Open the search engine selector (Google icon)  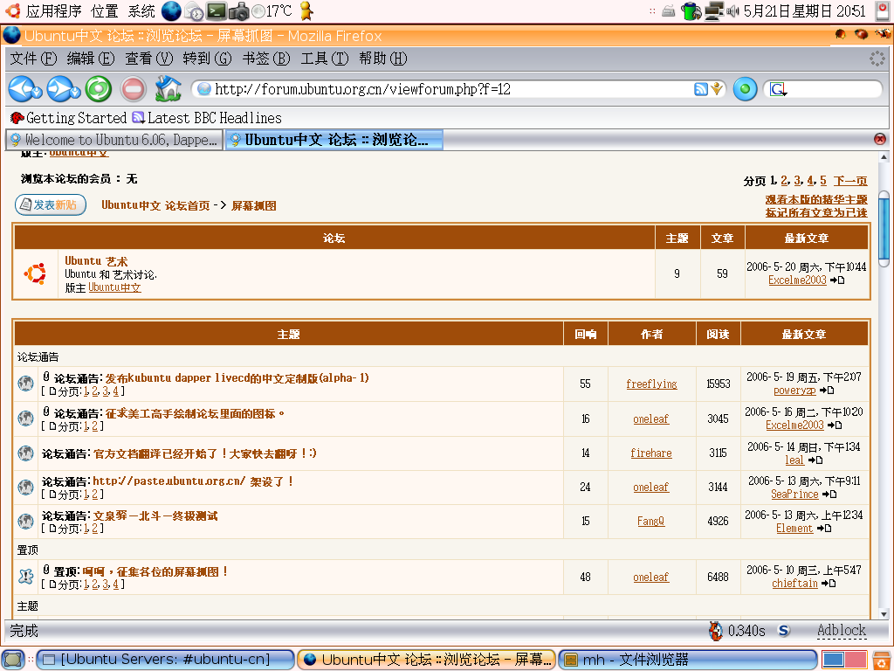coord(778,90)
